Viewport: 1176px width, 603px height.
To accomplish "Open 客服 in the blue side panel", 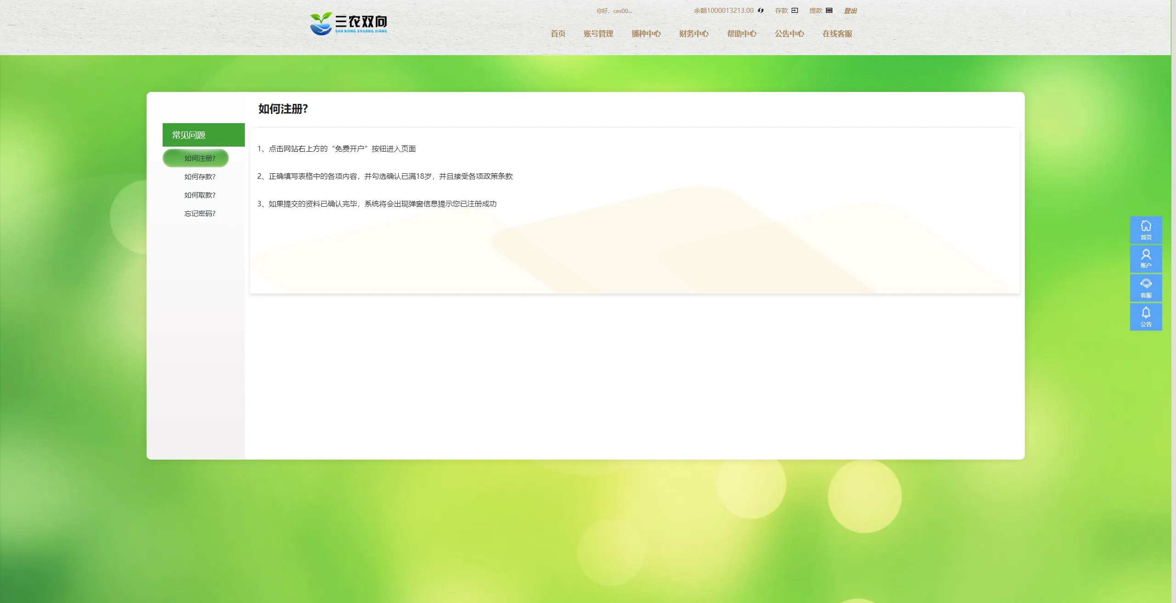I will pyautogui.click(x=1146, y=288).
